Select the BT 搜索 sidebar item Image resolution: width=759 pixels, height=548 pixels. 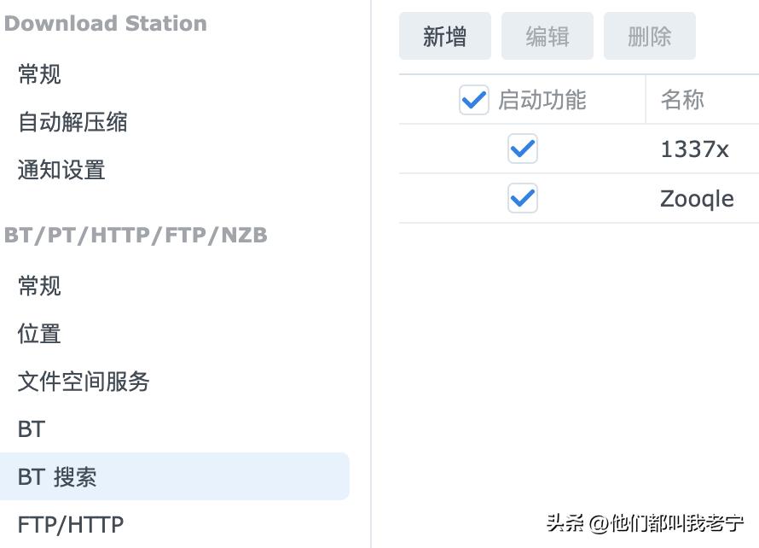coord(57,477)
